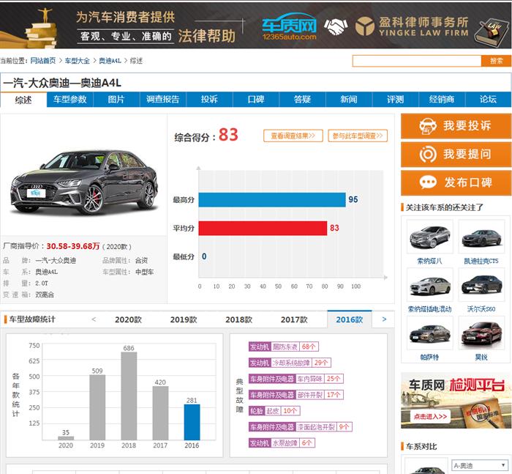Click the 车质网检测平台 banner
The width and height of the screenshot is (512, 474).
tap(456, 401)
